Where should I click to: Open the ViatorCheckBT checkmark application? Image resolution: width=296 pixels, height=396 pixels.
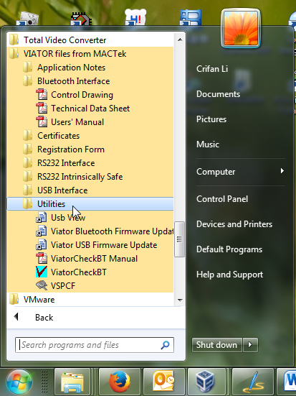click(90, 272)
